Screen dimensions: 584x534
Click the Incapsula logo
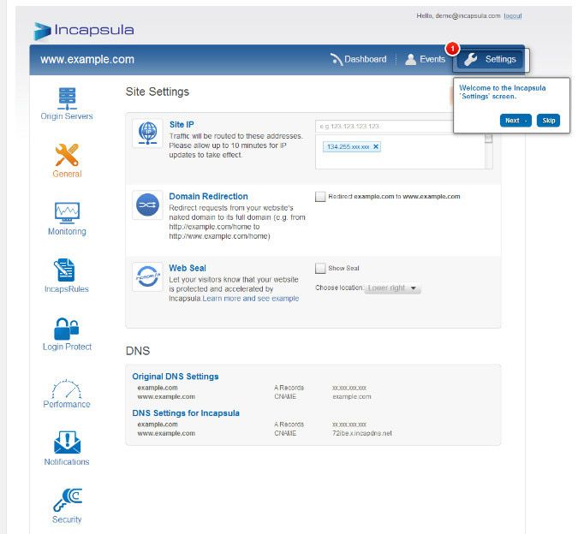click(x=84, y=31)
